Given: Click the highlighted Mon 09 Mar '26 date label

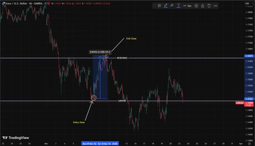Looking at the screenshot, I should 89,144.
